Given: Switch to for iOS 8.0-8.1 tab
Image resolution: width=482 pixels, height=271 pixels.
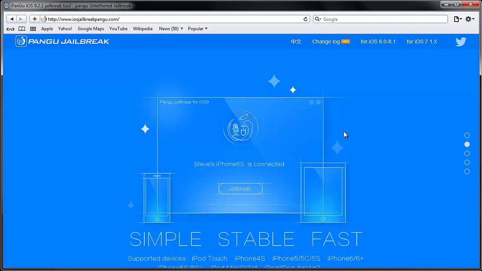Looking at the screenshot, I should [378, 41].
